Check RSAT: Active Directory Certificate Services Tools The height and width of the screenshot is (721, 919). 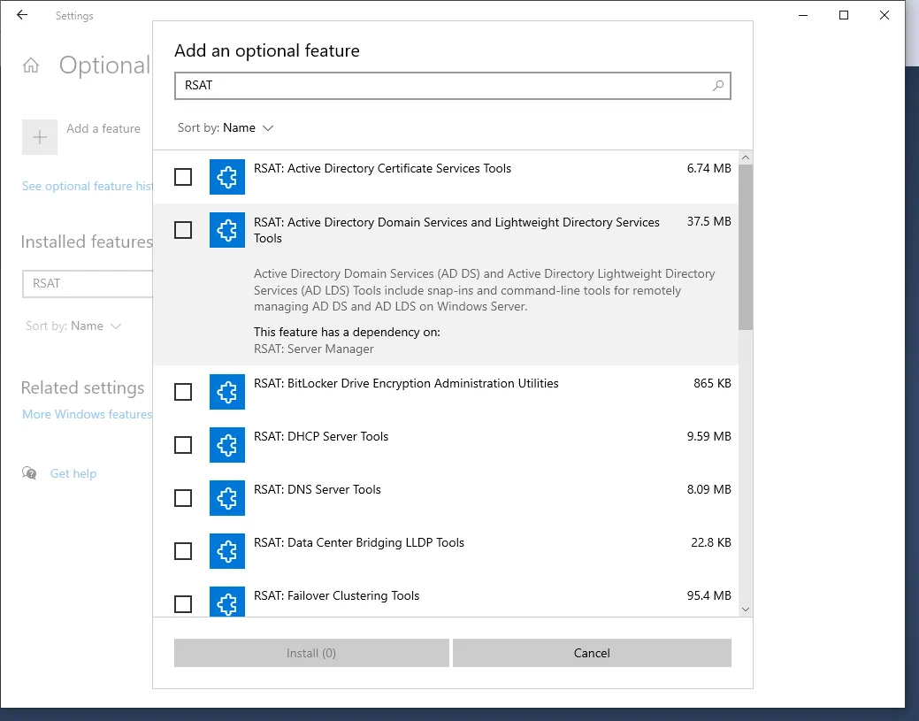click(183, 177)
